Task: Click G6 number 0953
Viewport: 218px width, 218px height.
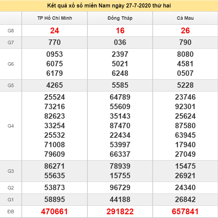Action: coord(54,54)
